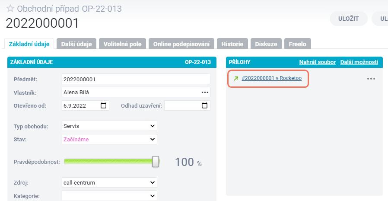Click the 100 % probability value

pos(188,162)
